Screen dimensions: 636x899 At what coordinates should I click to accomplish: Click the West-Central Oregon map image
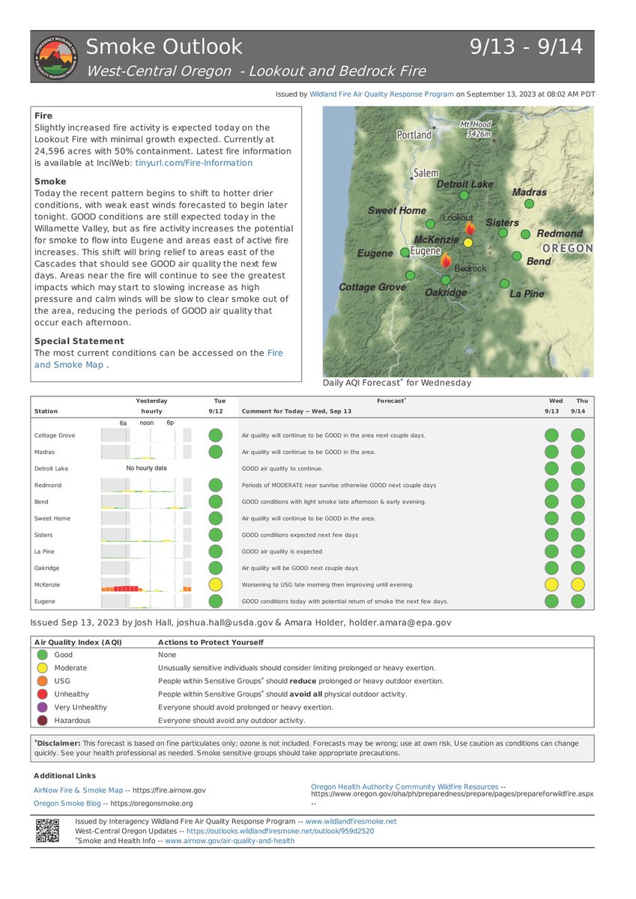458,241
